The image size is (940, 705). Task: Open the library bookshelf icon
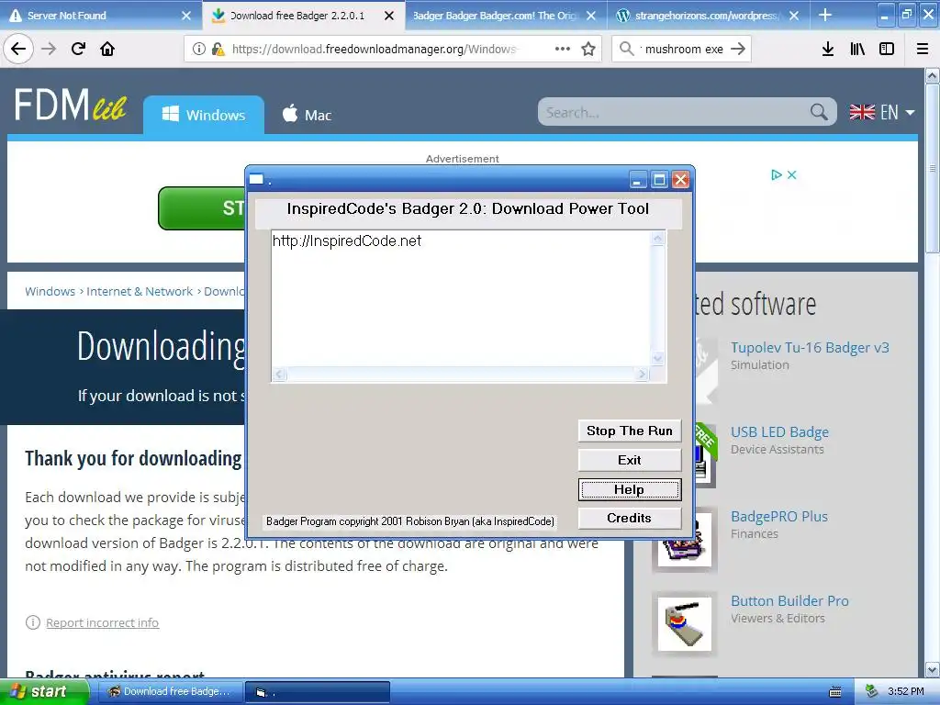pyautogui.click(x=857, y=49)
